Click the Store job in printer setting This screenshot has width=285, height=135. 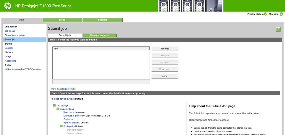point(72,116)
